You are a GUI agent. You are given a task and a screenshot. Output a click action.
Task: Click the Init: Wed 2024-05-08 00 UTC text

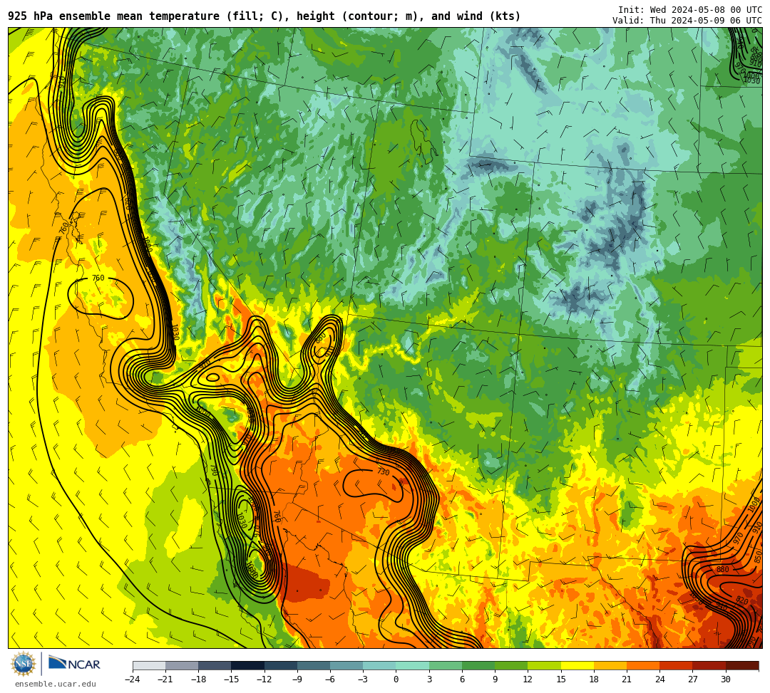[x=690, y=10]
